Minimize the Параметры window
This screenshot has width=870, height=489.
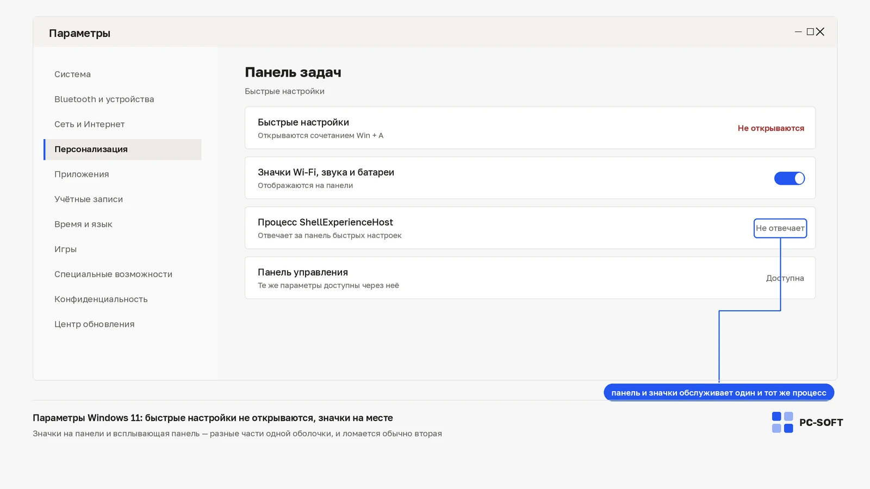point(798,32)
